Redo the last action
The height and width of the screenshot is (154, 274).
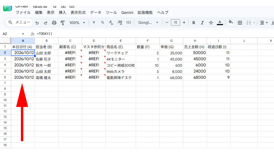[46, 23]
